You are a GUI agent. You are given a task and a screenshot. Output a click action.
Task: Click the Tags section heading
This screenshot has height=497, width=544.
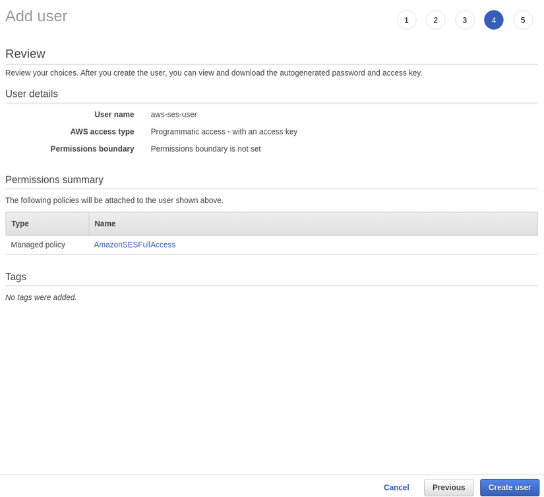pos(16,277)
